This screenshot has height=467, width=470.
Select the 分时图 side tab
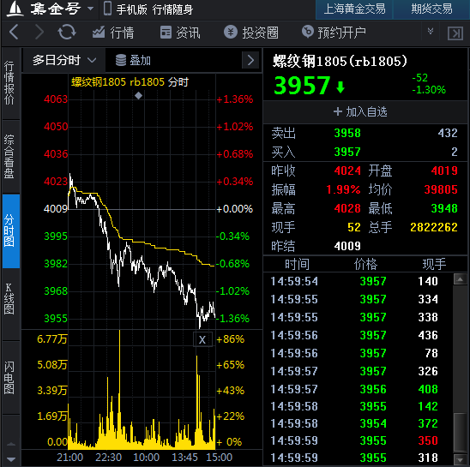point(11,231)
